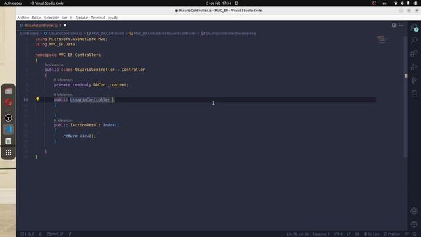Click MVC_EF project in status bar
This screenshot has height=237, width=421.
click(55, 234)
